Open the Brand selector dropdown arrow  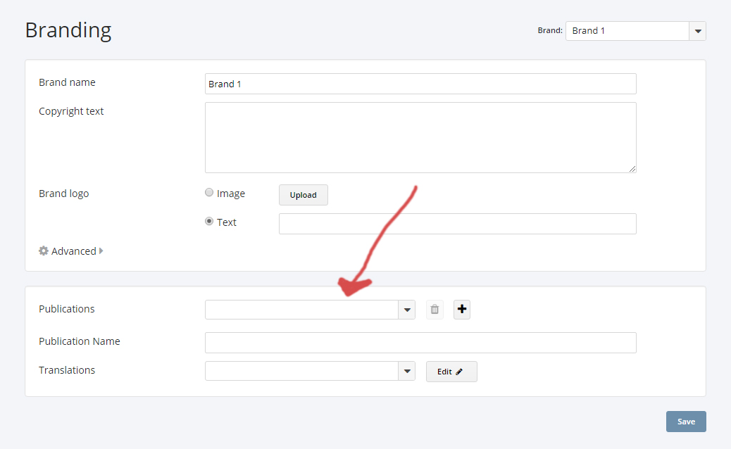click(697, 31)
